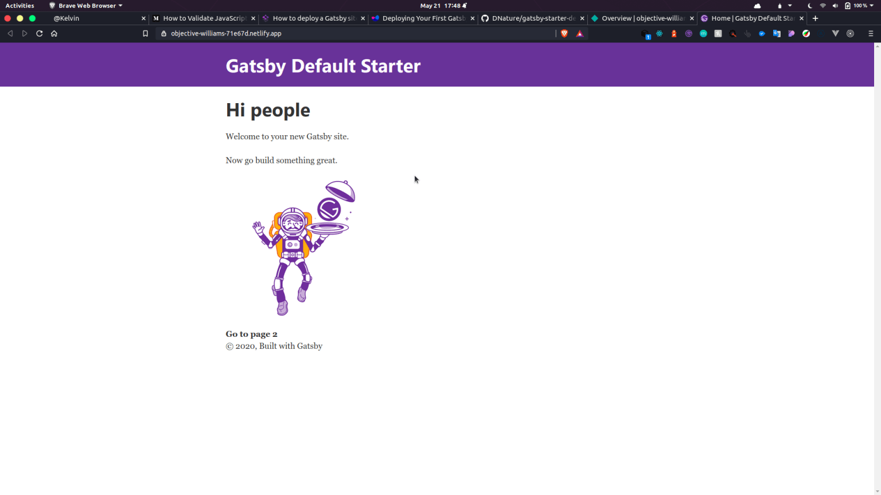Click the Gatsby Default Starter heading link
Screen dimensions: 881x495
[323, 65]
